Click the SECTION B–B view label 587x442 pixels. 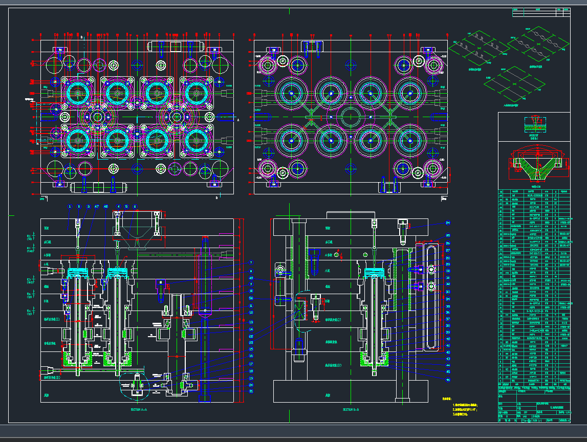point(351,410)
